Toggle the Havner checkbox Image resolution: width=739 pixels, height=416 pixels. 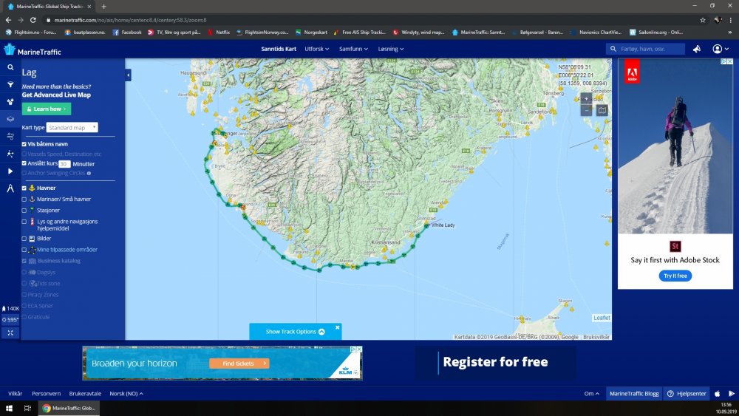[24, 188]
